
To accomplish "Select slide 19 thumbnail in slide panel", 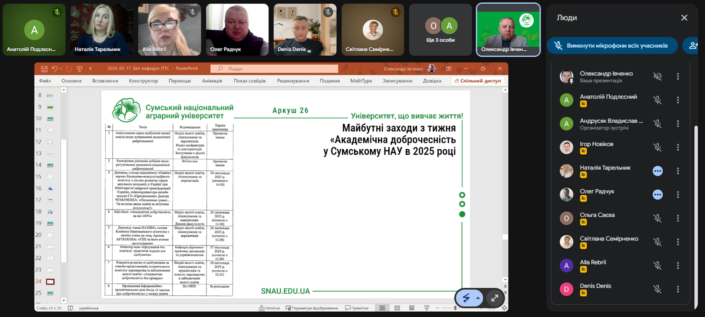I will (50, 223).
